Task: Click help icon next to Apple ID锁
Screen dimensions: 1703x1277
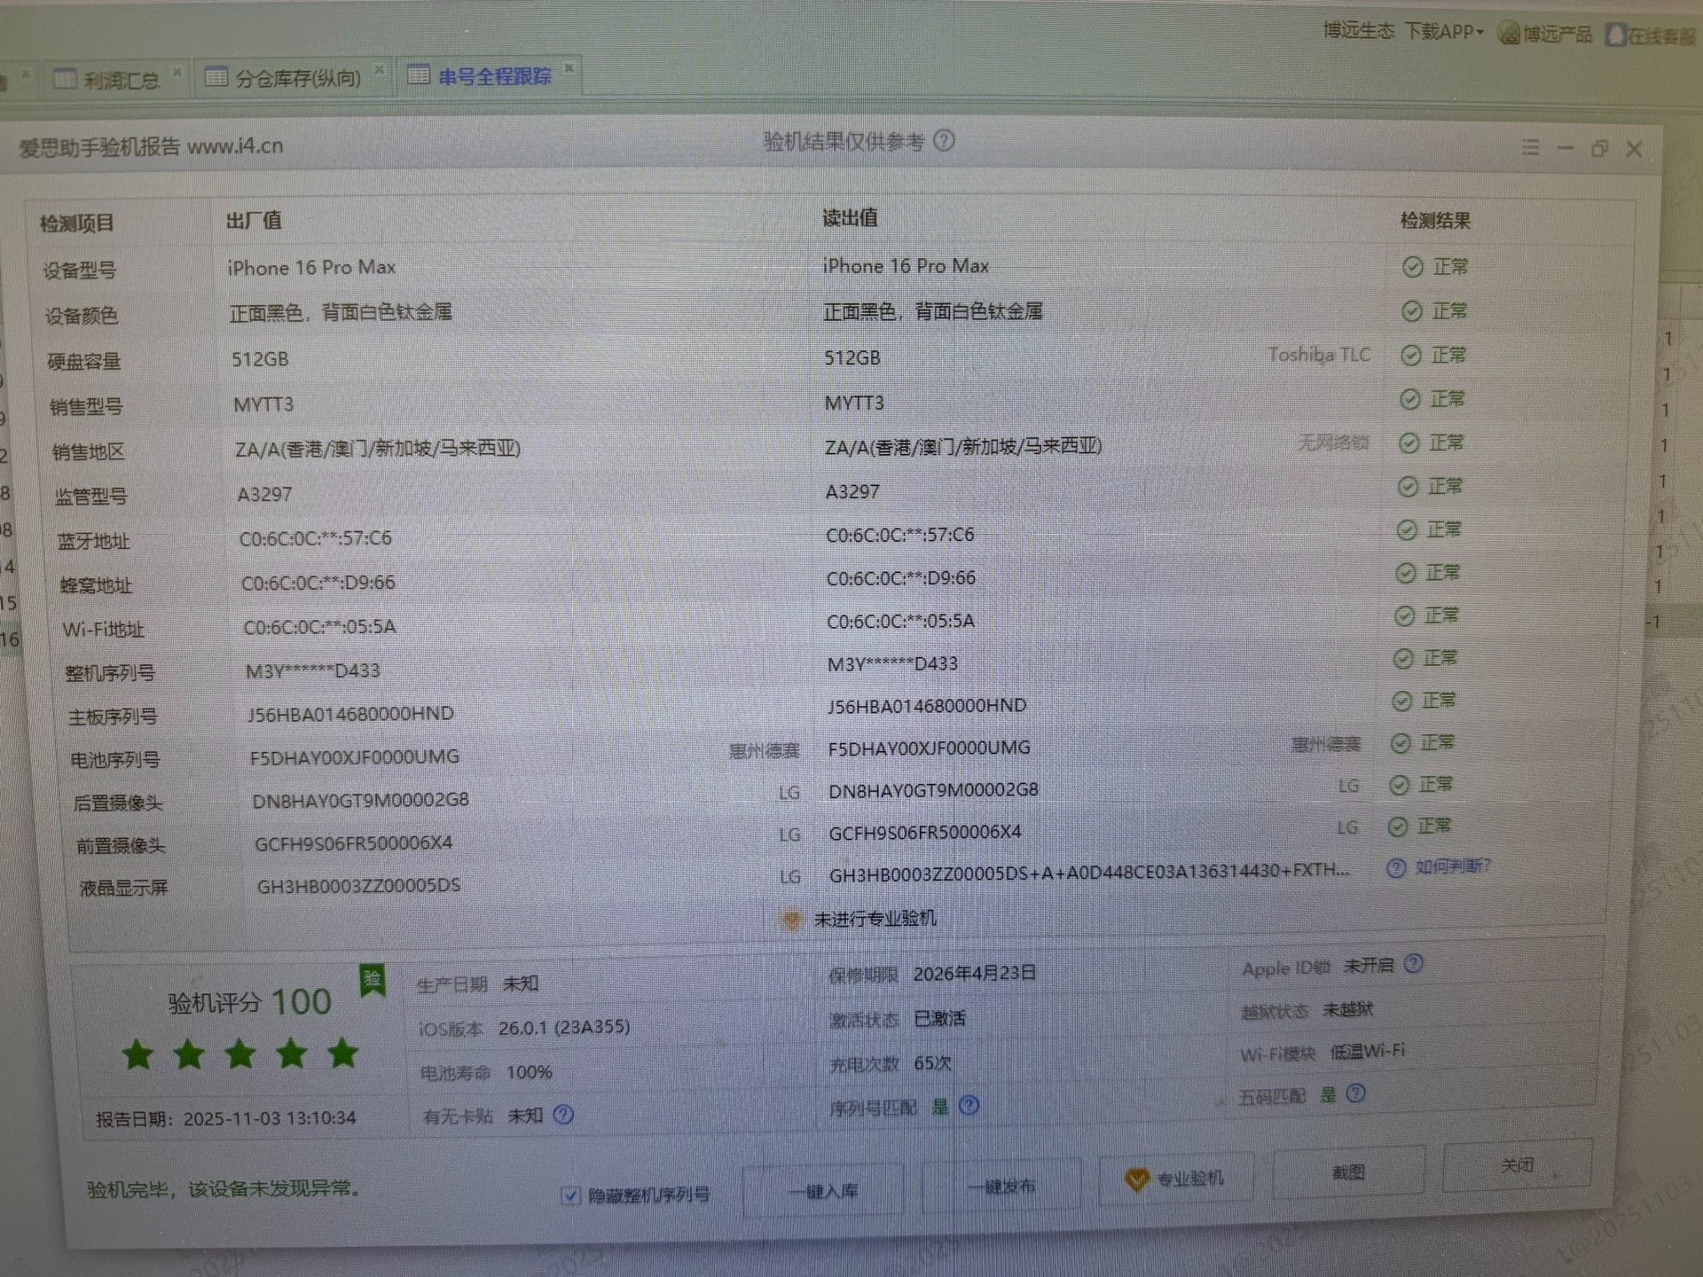Action: 1414,963
